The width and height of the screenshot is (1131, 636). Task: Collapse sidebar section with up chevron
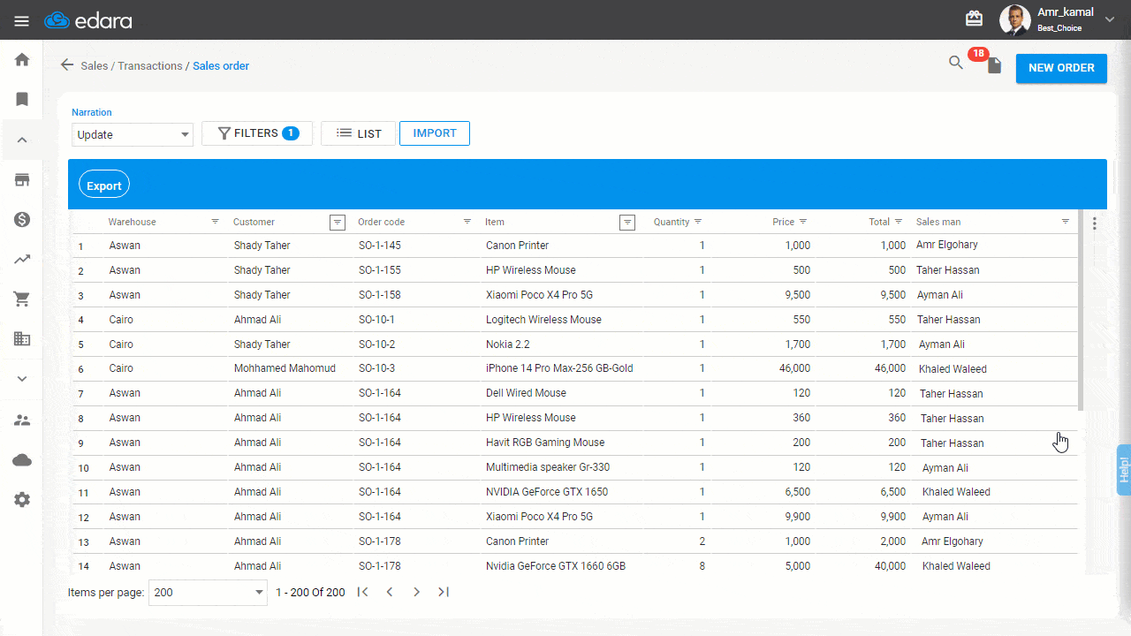[22, 140]
